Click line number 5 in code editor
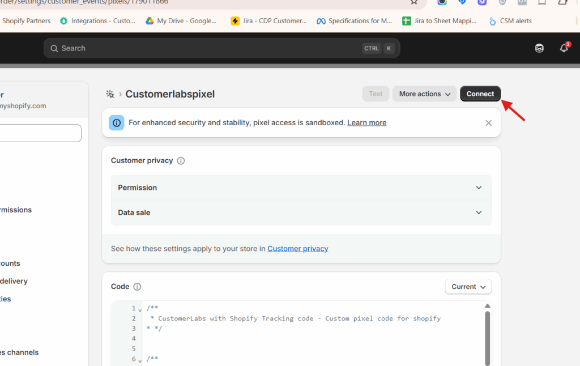This screenshot has height=366, width=580. coord(134,348)
